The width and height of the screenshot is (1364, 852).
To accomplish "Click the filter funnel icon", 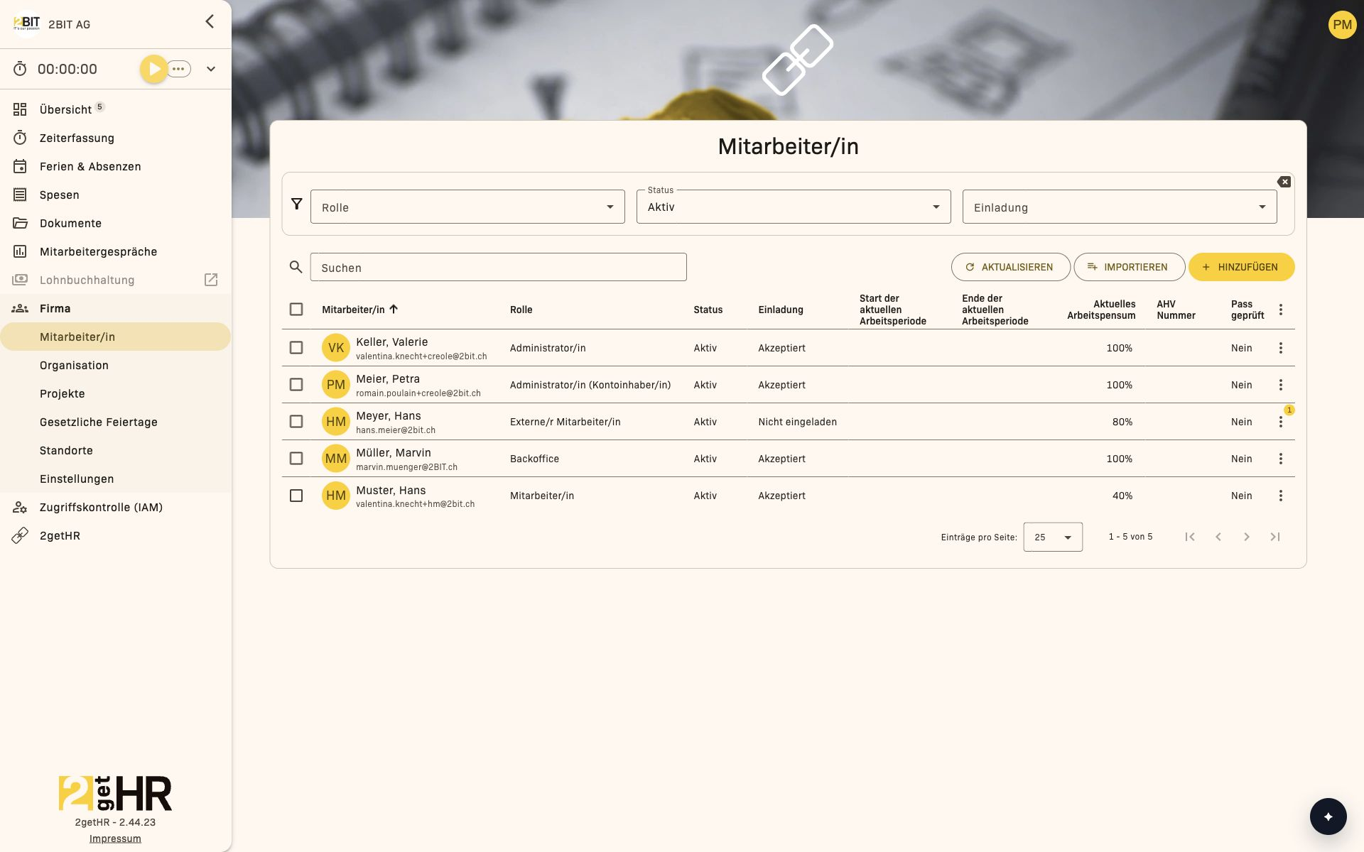I will pyautogui.click(x=297, y=204).
